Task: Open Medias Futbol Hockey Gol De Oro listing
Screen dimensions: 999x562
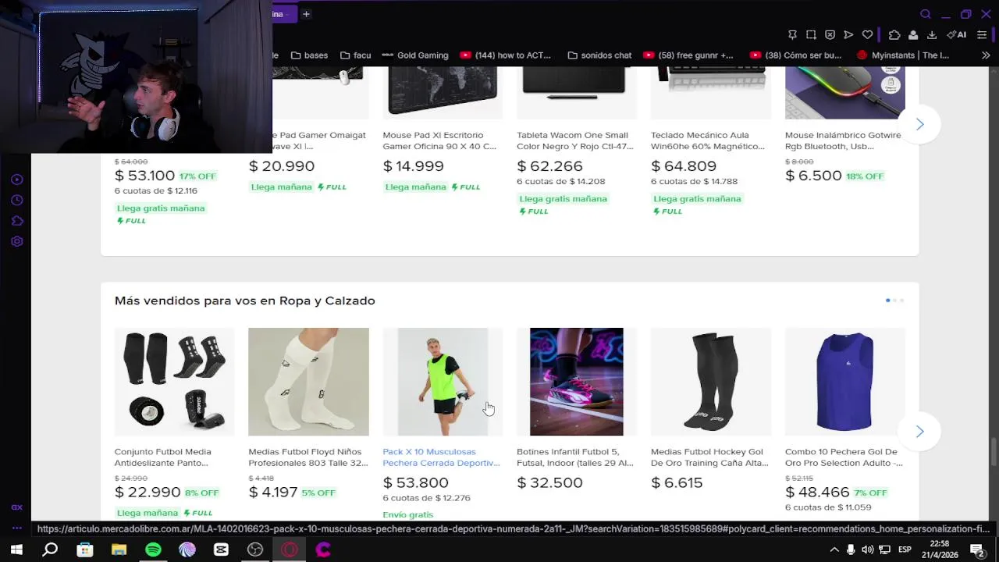Action: [709, 457]
